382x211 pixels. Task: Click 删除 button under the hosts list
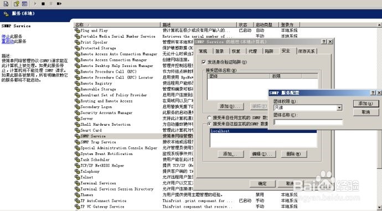[294, 154]
